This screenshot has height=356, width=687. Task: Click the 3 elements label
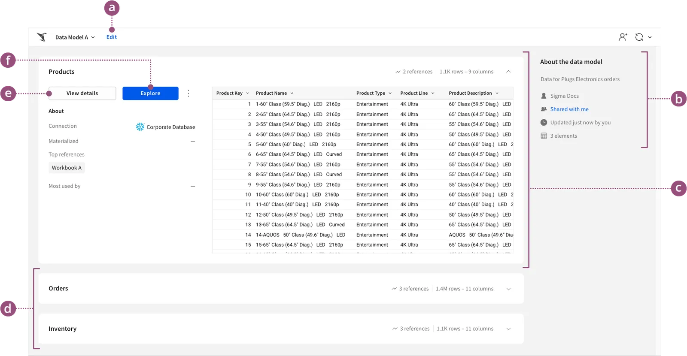(x=564, y=136)
